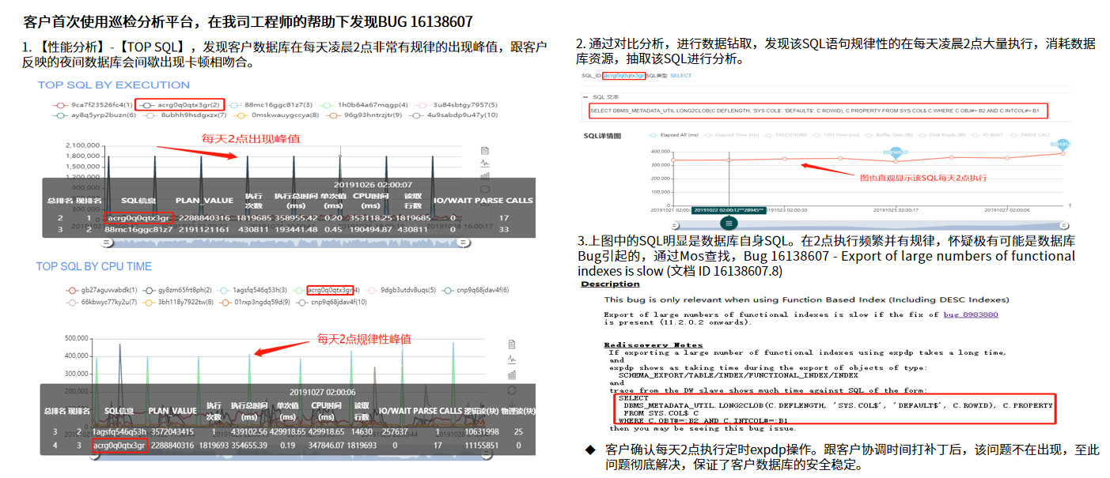Open data view icon on CPU time chart
This screenshot has width=1110, height=478.
coord(512,344)
